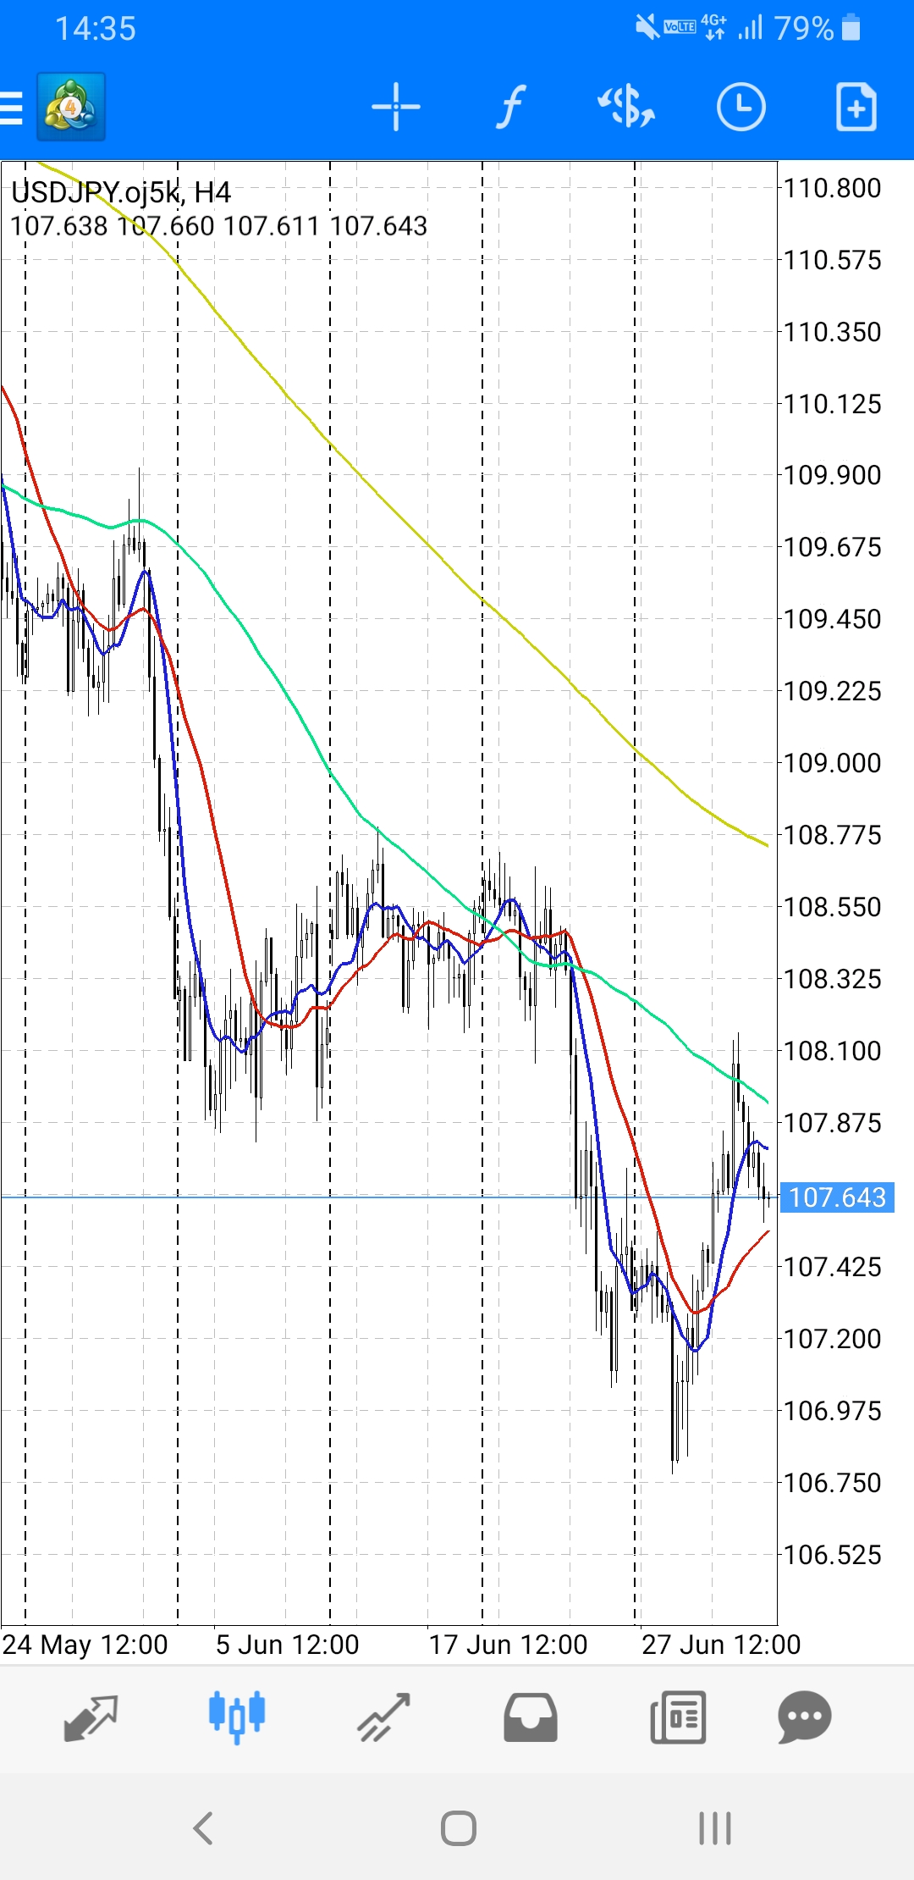Activate the crosshair tool
The height and width of the screenshot is (1880, 914).
point(396,108)
